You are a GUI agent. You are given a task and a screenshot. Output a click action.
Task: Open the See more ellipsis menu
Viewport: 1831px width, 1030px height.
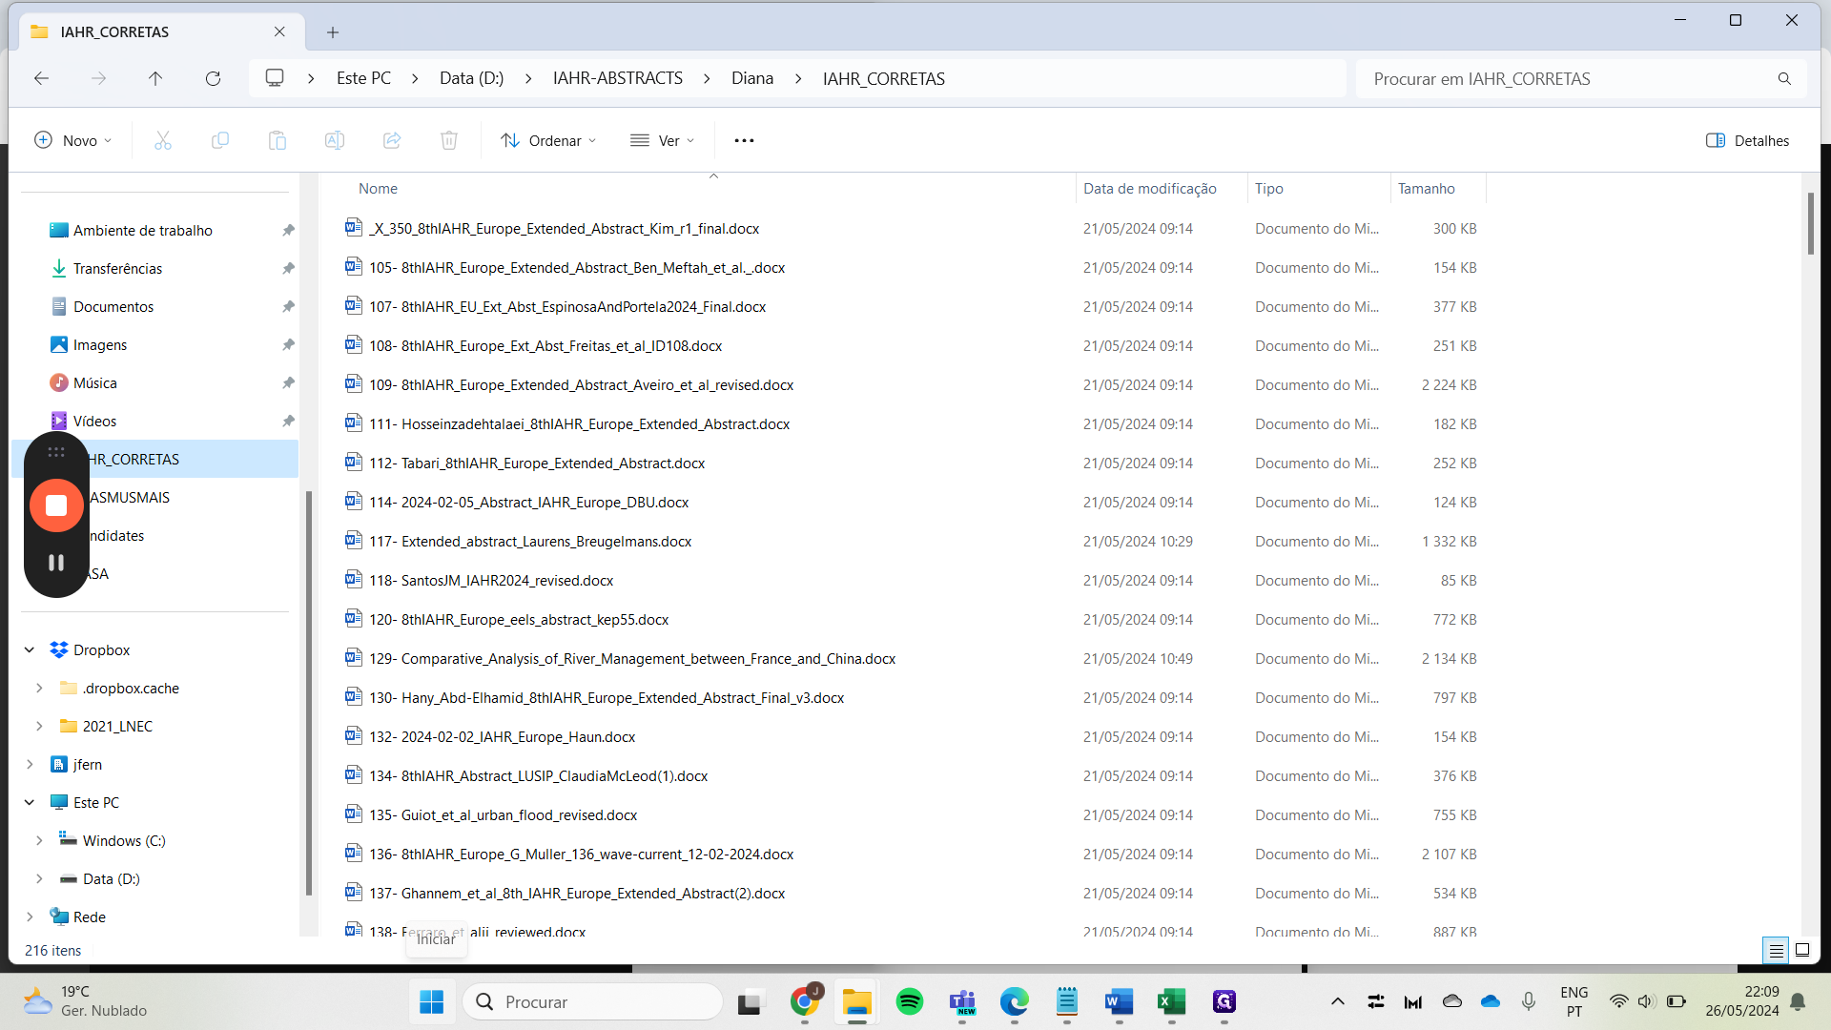tap(744, 141)
